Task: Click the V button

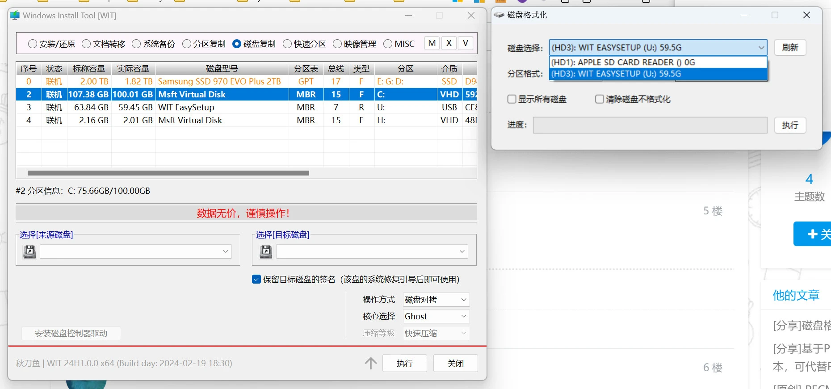Action: coord(466,43)
